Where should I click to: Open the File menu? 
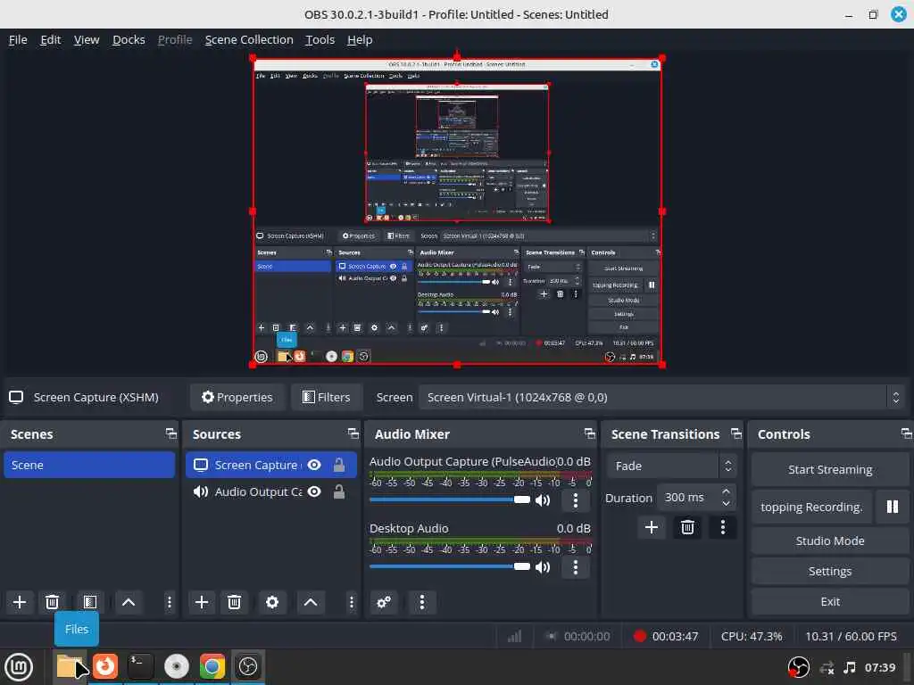click(x=18, y=39)
